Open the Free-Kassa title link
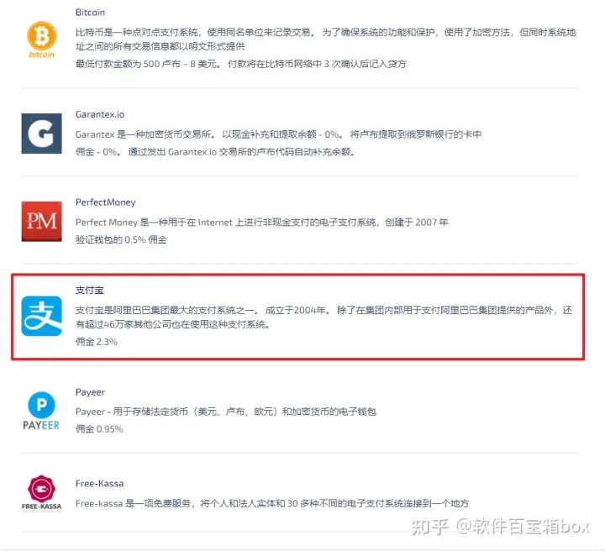 [99, 484]
